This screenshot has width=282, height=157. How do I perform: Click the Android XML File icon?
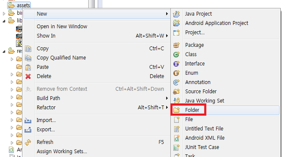click(x=176, y=138)
